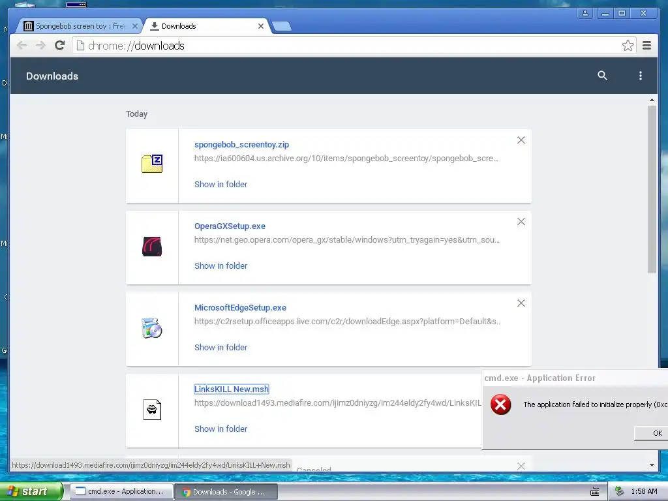The height and width of the screenshot is (501, 668).
Task: Remove MicrosoftEdgeSetup.exe from the list
Action: (521, 303)
